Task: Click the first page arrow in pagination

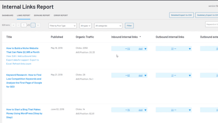Action: point(13,25)
